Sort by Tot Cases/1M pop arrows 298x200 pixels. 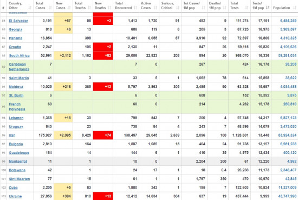pyautogui.click(x=203, y=8)
